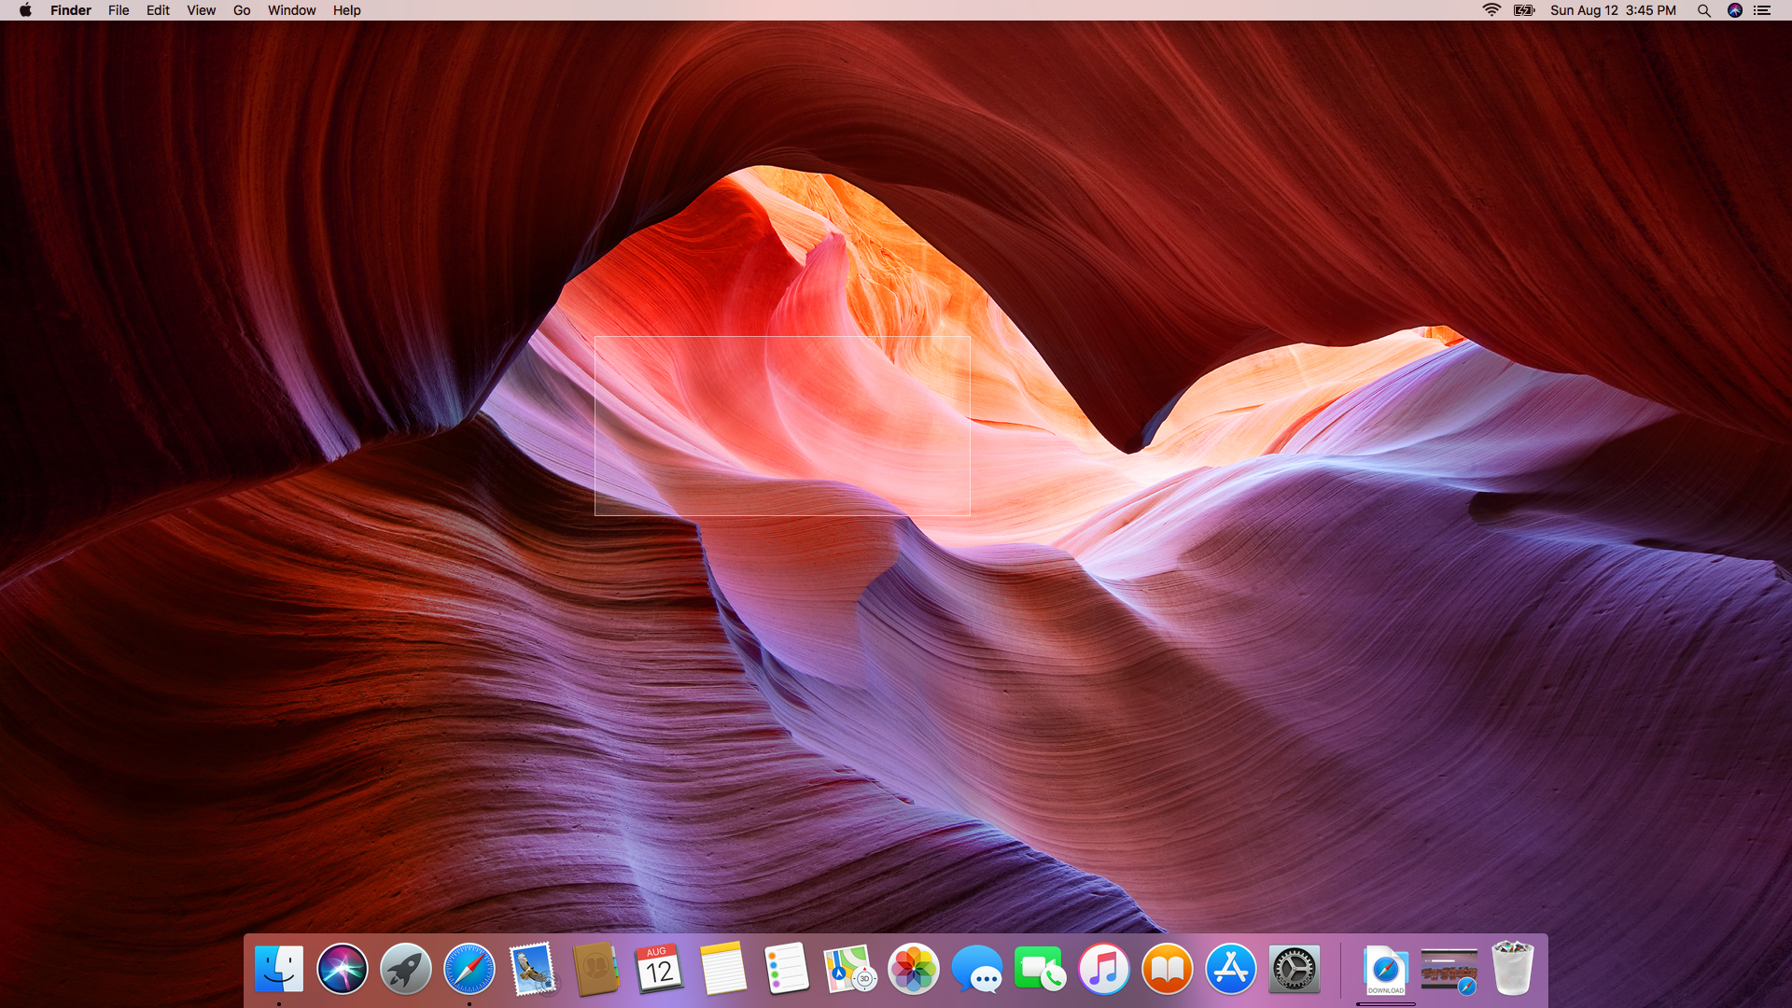The image size is (1792, 1008).
Task: Open the Apple menu
Action: 25,10
